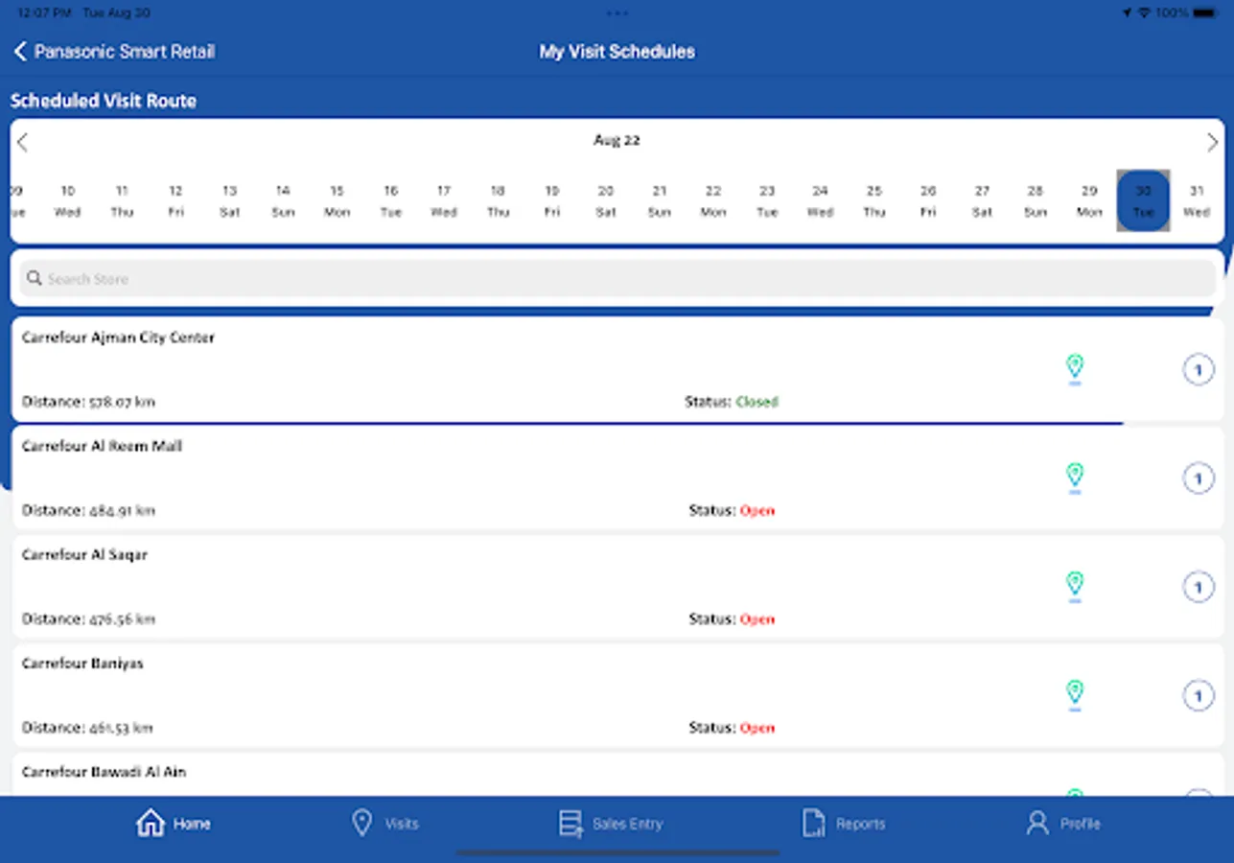Pick Thursday the 25th date
Screen dimensions: 1234x863
874,201
